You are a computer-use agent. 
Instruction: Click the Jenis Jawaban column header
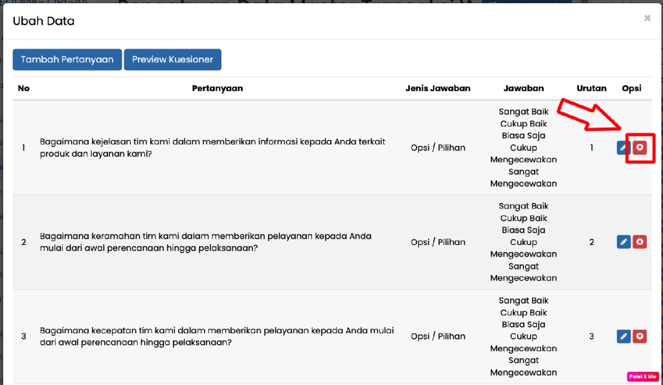[438, 88]
